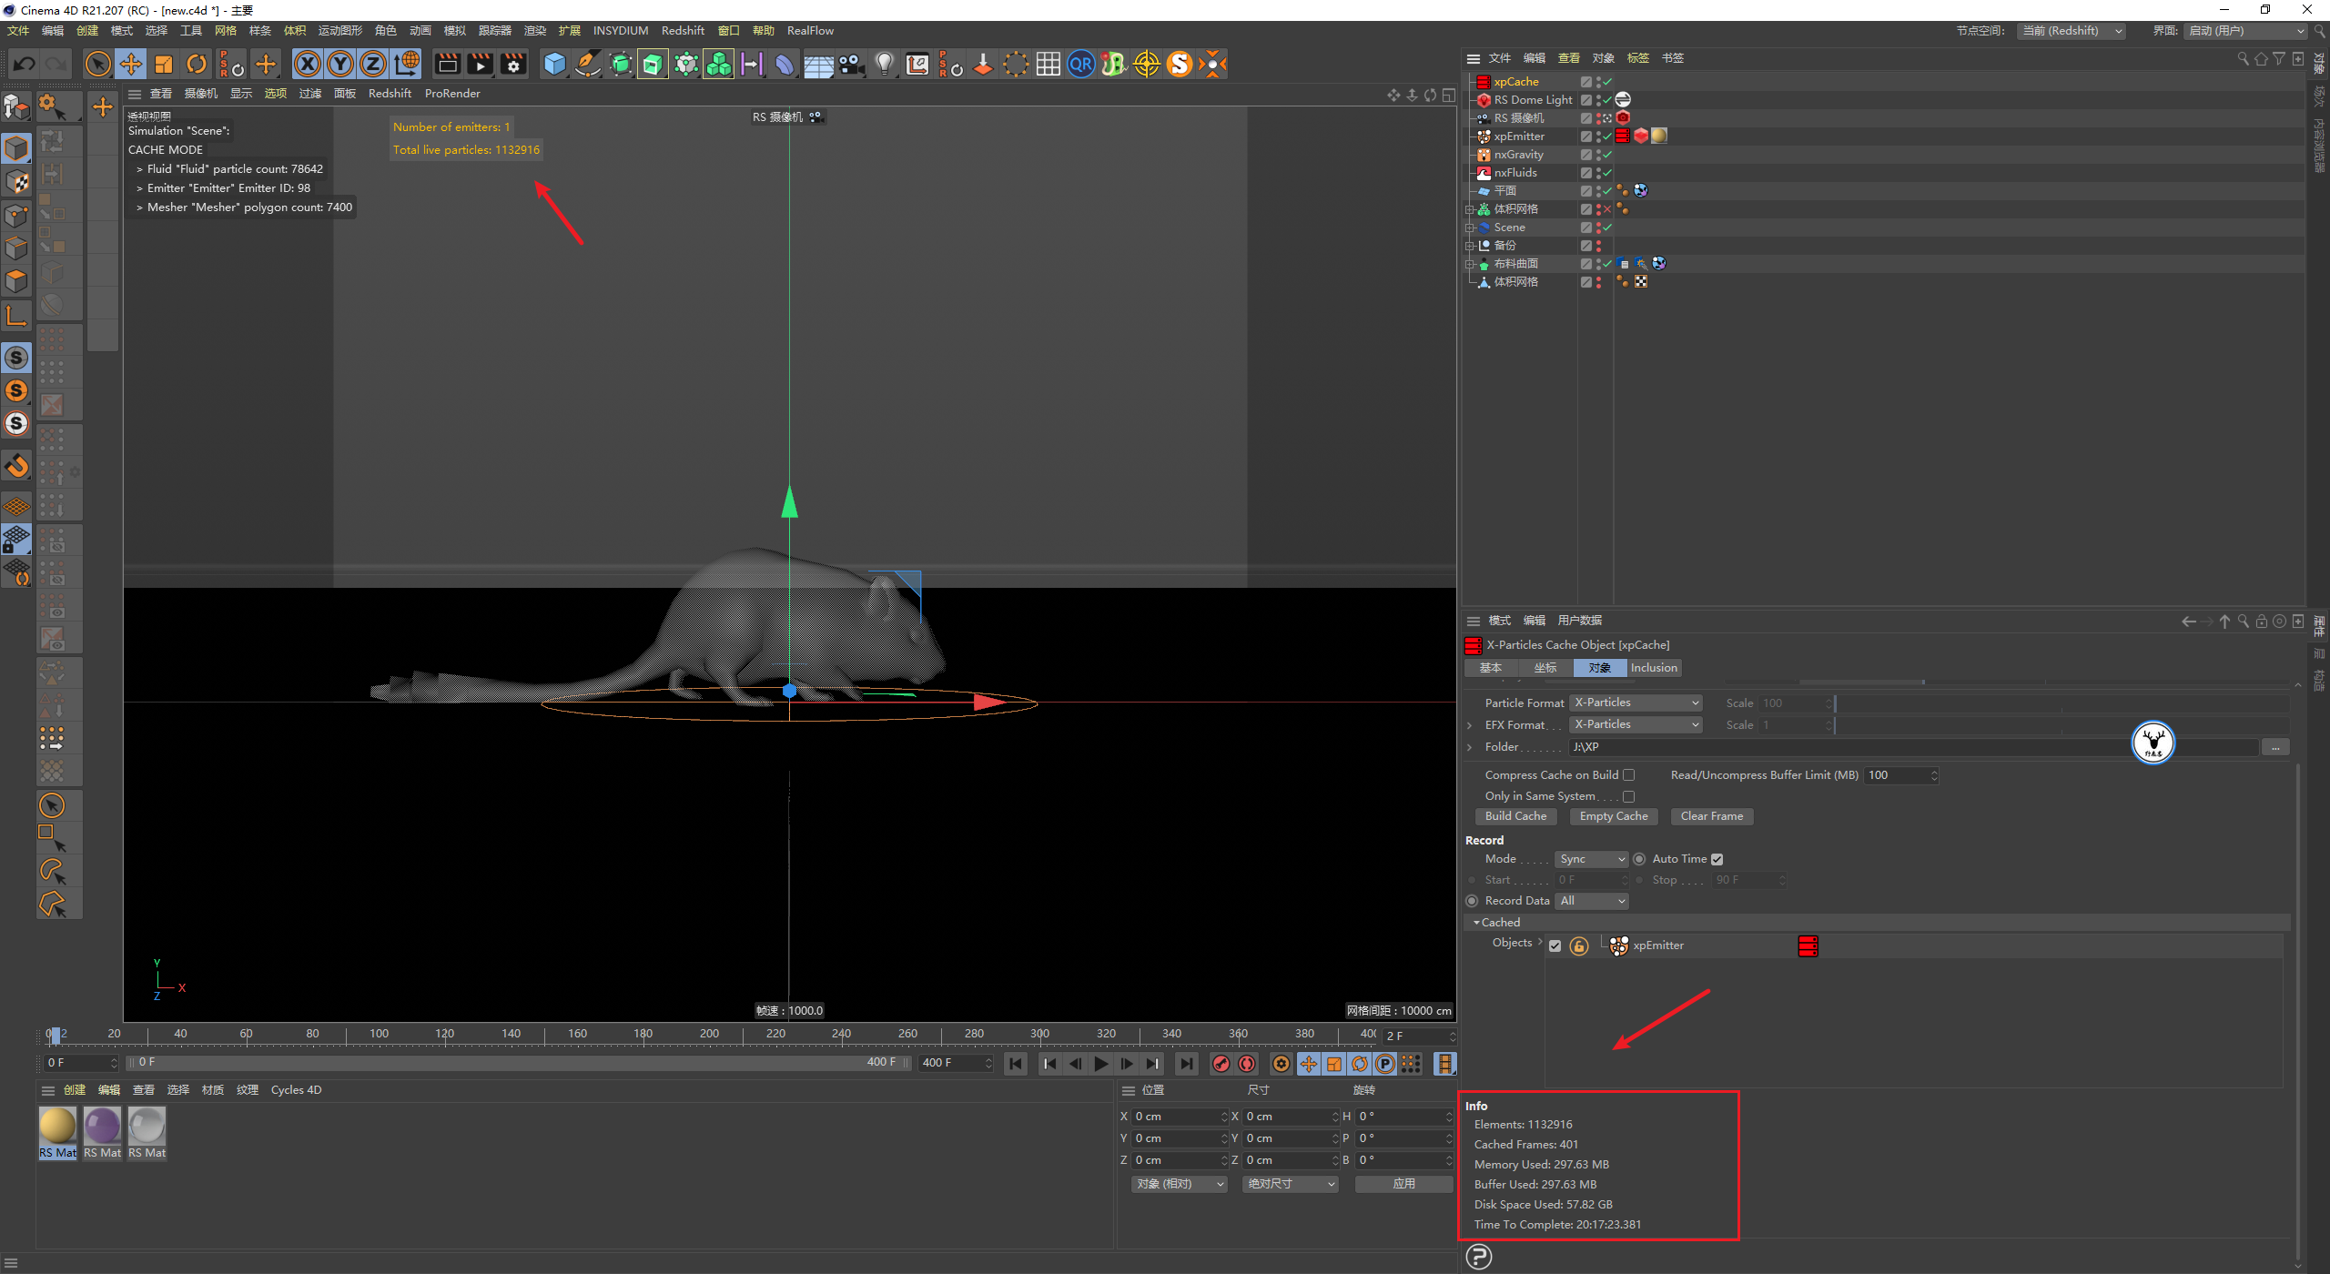Screen dimensions: 2330x1274
Task: Open the Render Settings clapperboard icon
Action: [x=514, y=64]
